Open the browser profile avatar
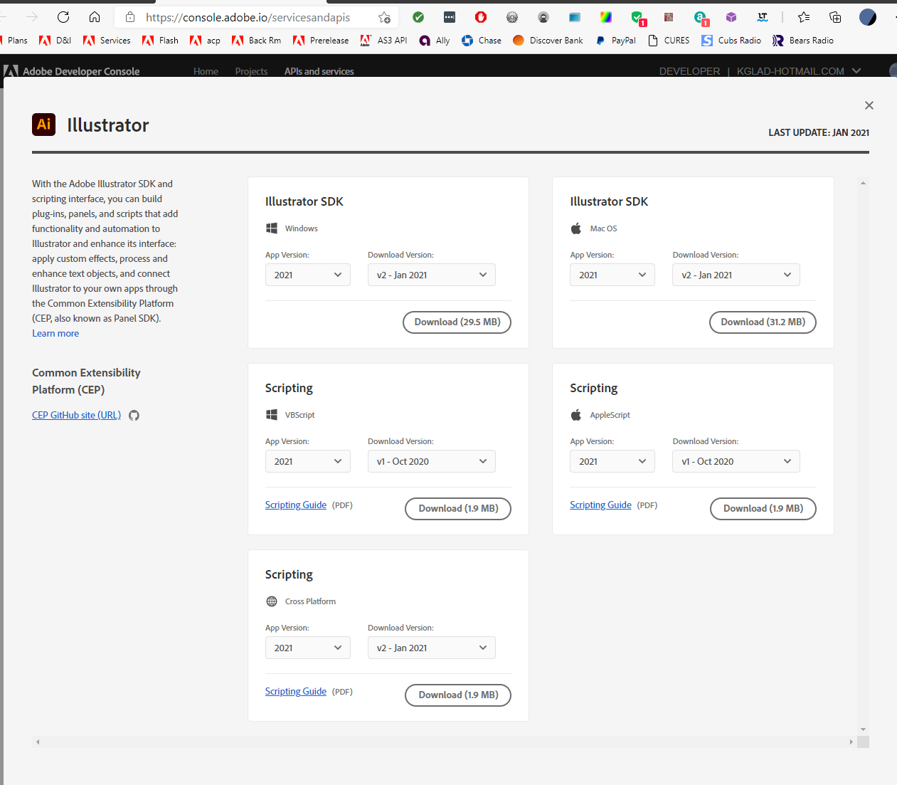The image size is (897, 785). [867, 16]
